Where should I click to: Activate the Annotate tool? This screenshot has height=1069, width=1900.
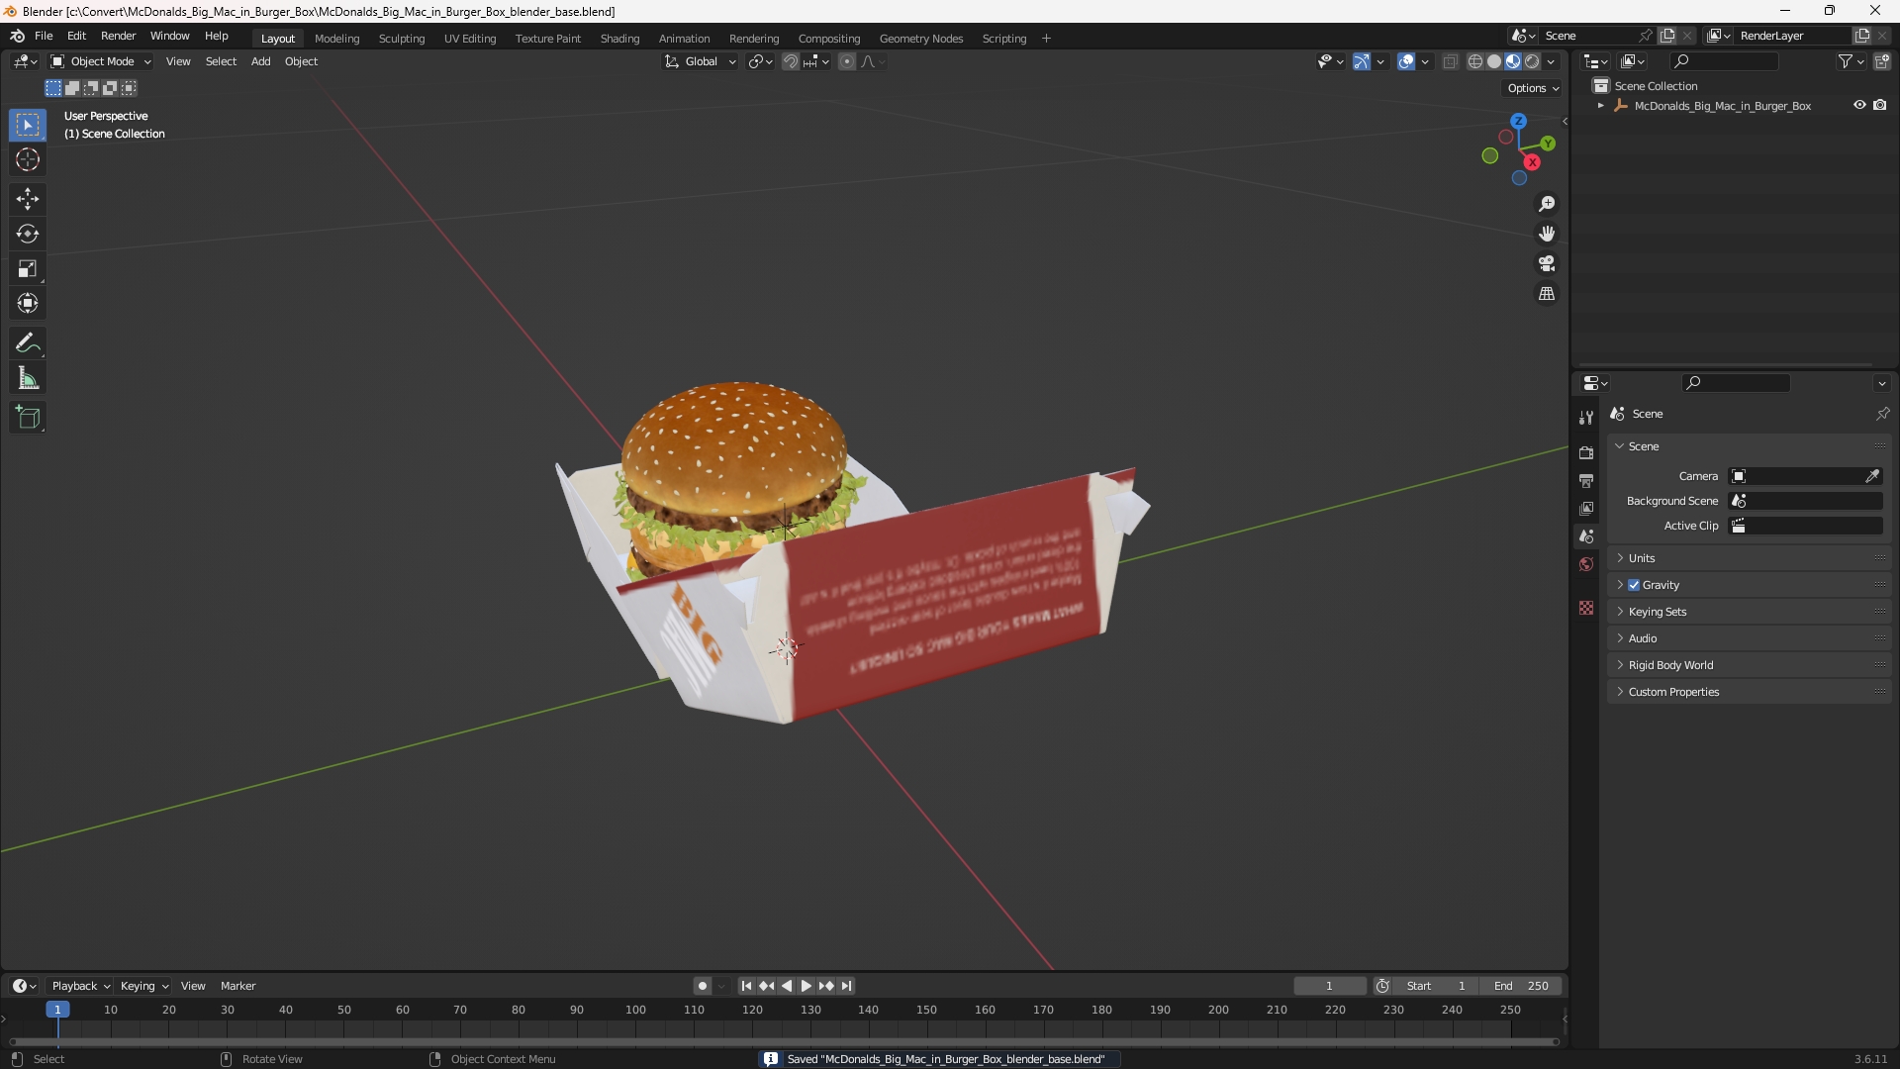pyautogui.click(x=28, y=343)
